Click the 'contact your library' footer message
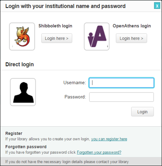Viewport: 162px width, 166px height. pyautogui.click(x=67, y=162)
